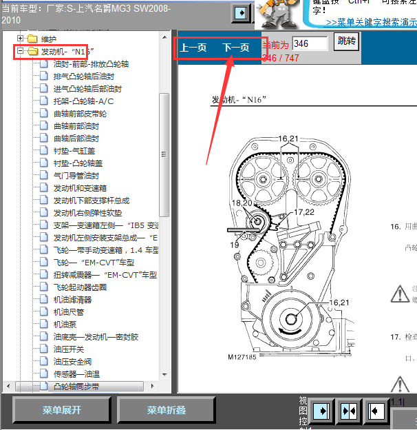Screen dimensions: 417x430
Task: Open 排气凸轮轴后油封 item
Action: (83, 76)
